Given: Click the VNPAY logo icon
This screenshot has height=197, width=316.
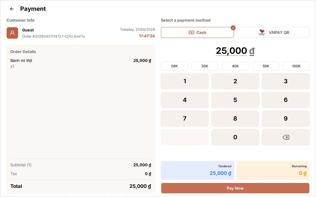Looking at the screenshot, I should (x=262, y=32).
